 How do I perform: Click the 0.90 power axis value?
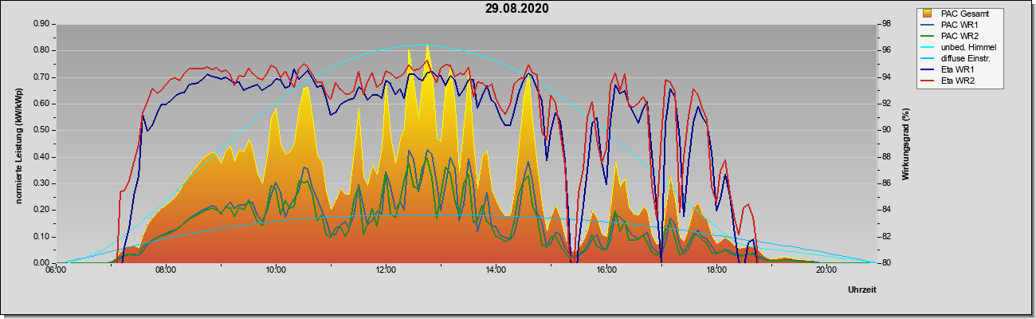click(42, 24)
